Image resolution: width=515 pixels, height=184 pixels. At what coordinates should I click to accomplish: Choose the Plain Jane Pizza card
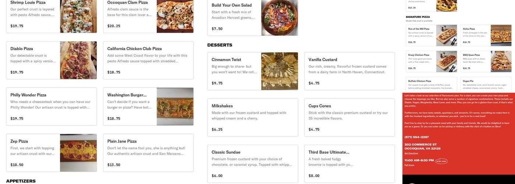(148, 153)
